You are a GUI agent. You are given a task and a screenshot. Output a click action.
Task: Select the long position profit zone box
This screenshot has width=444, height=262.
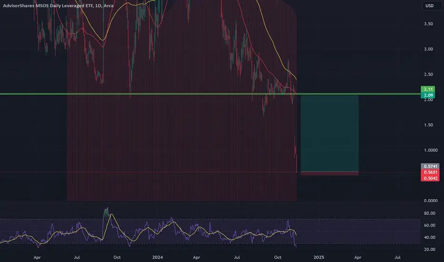[330, 133]
